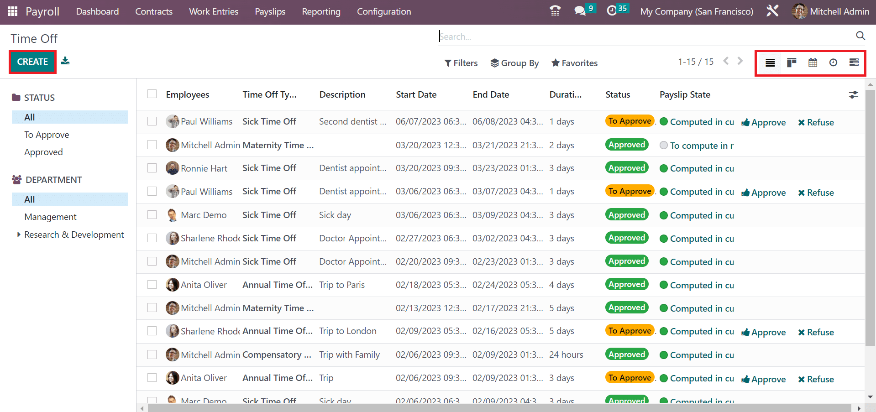Open the Filters dropdown
Screen dimensions: 876x412
[461, 63]
